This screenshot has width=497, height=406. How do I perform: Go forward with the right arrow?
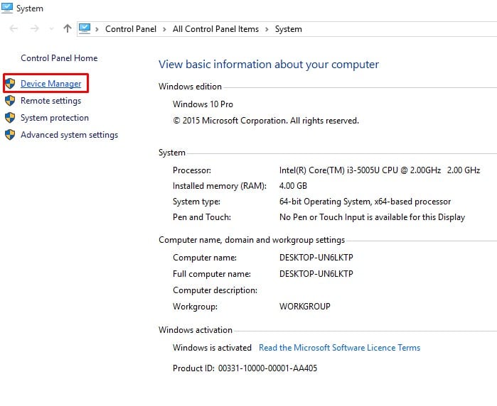(35, 29)
